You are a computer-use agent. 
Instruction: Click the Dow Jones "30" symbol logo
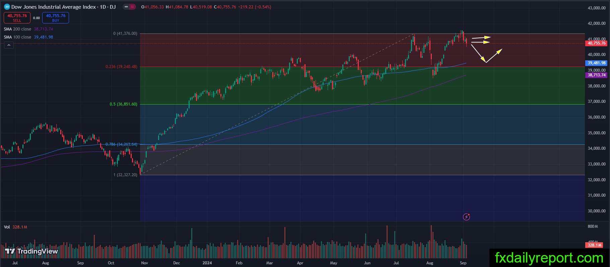point(7,7)
